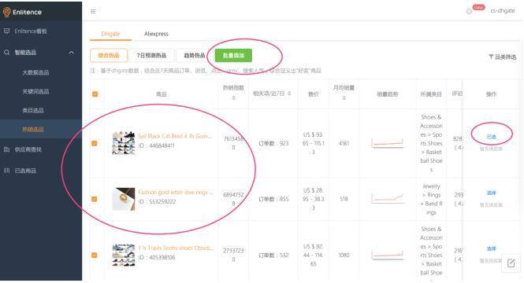Select the 7日预测热品 filter button

point(151,55)
